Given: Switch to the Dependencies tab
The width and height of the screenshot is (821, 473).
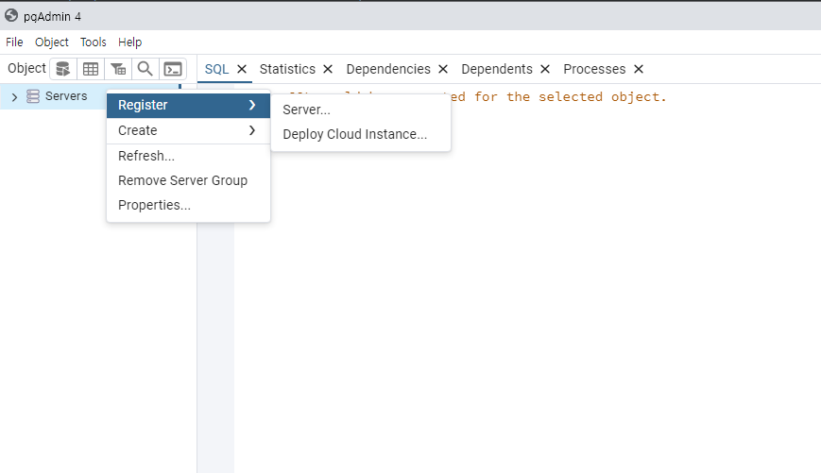Looking at the screenshot, I should tap(388, 69).
